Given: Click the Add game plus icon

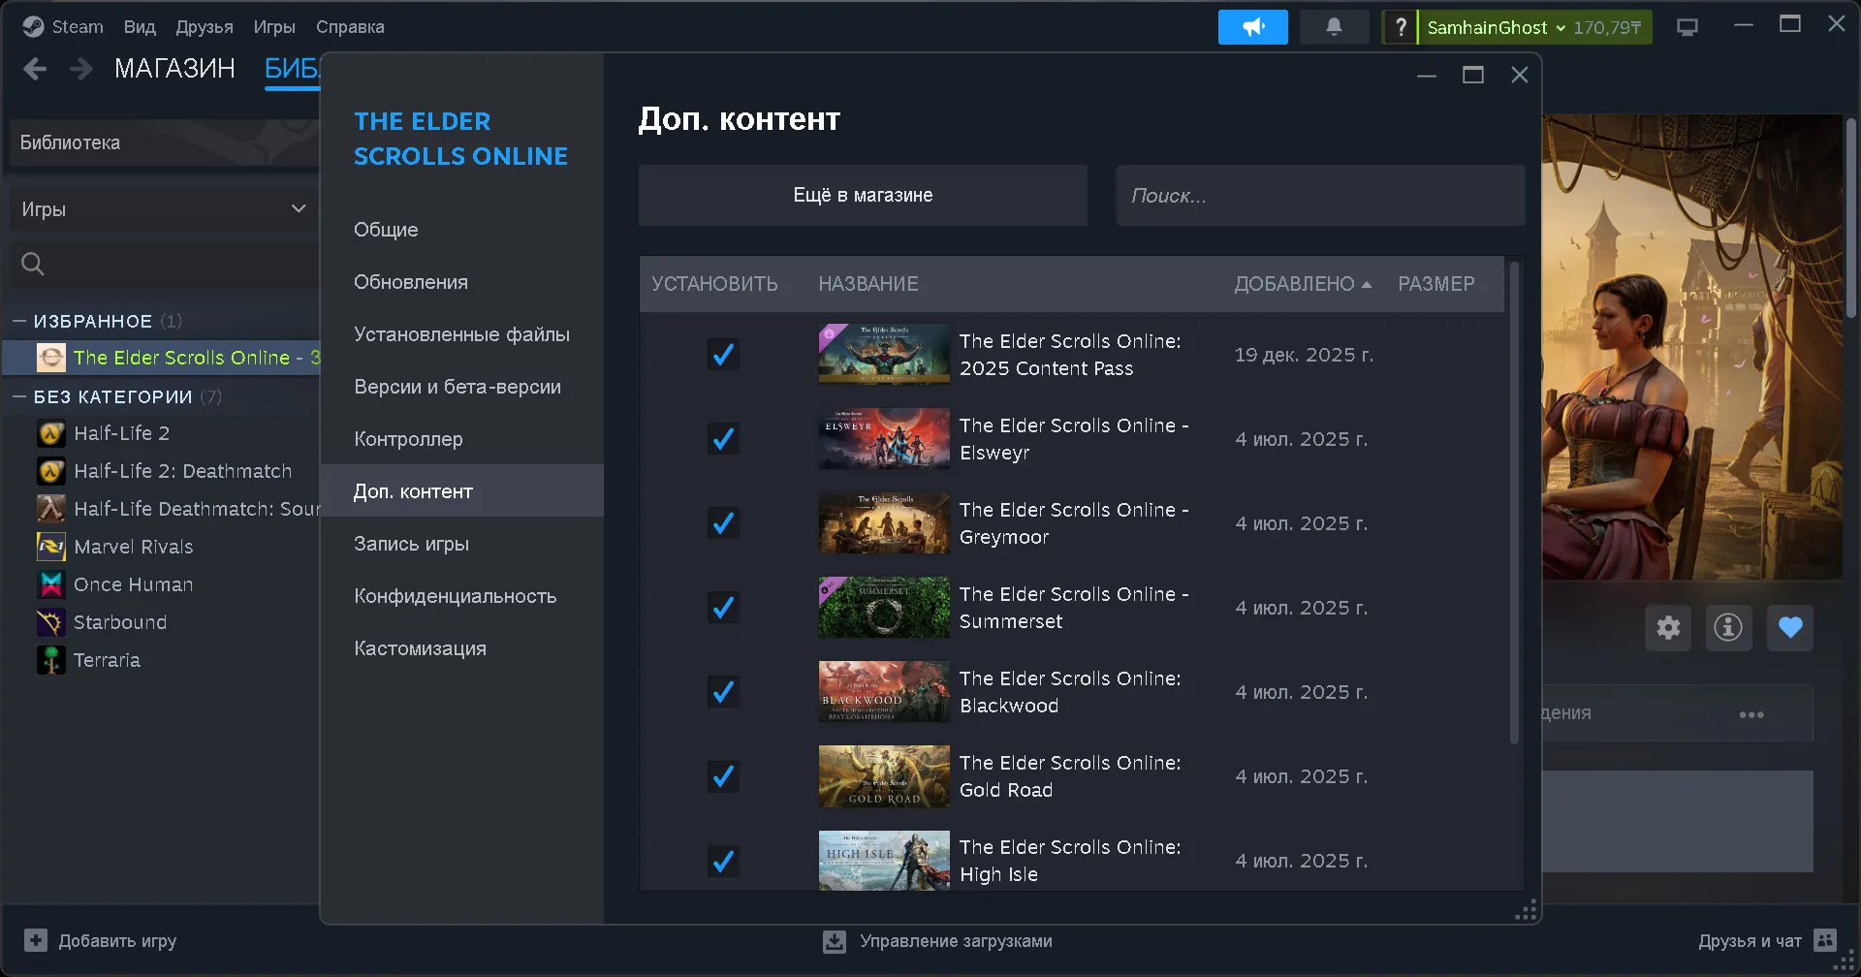Looking at the screenshot, I should pyautogui.click(x=36, y=940).
